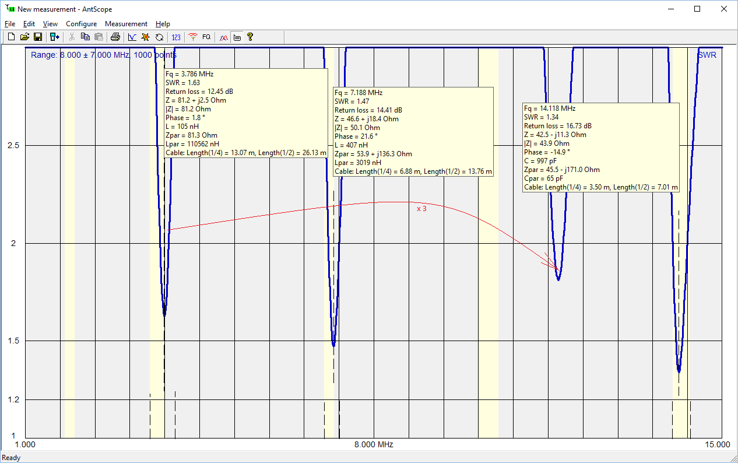Click the red antenna signal icon

point(193,37)
